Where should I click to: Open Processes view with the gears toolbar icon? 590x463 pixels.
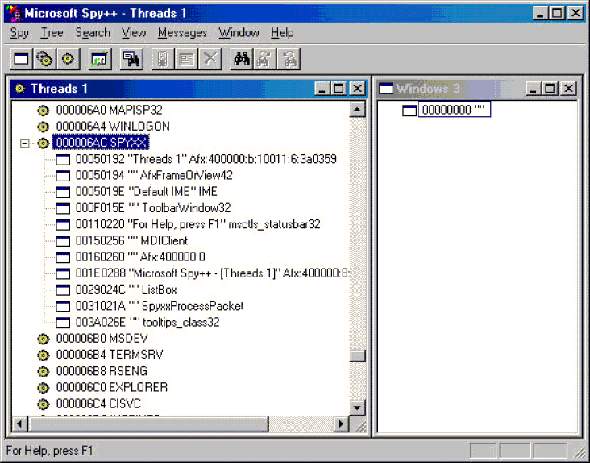coord(45,59)
